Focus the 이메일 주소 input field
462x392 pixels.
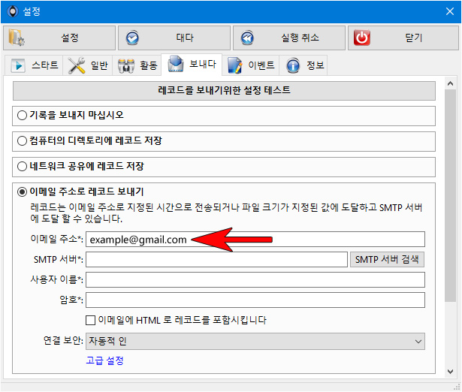(255, 239)
